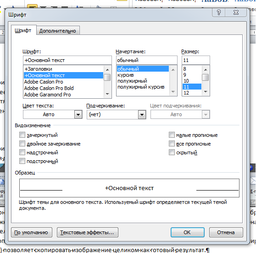Screen dimensions: 256x253
Task: Click the По умолчанию button
Action: coord(32,232)
